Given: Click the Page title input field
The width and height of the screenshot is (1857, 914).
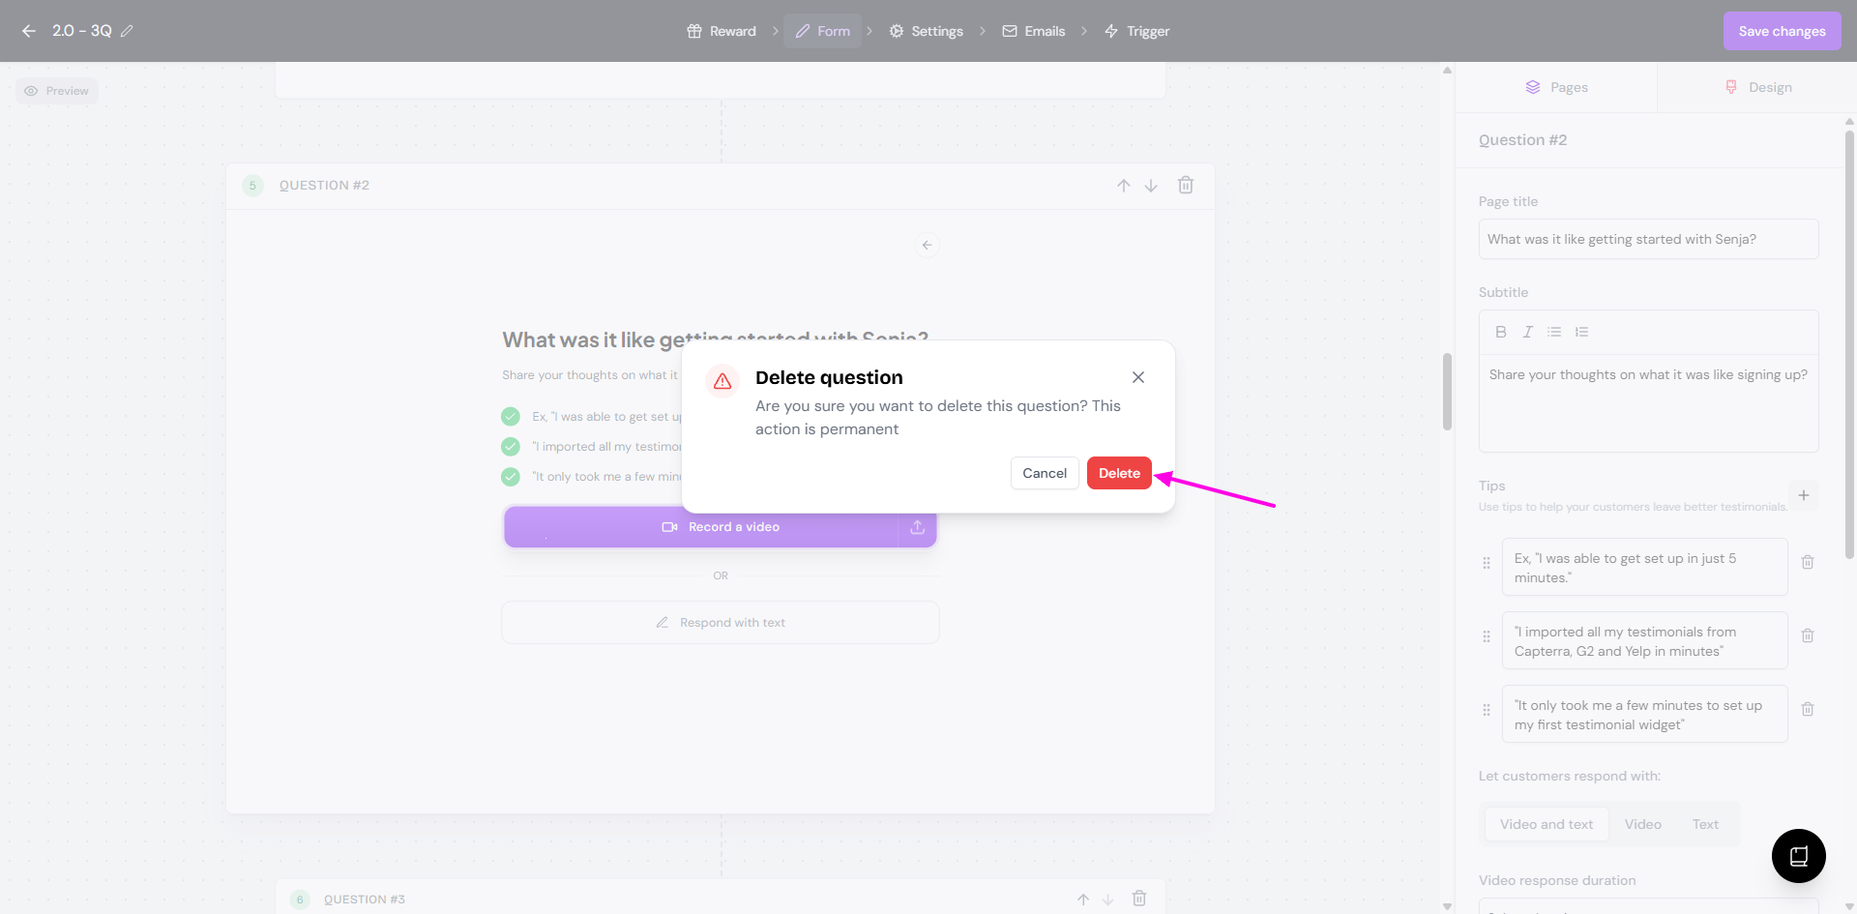Looking at the screenshot, I should click(1648, 239).
